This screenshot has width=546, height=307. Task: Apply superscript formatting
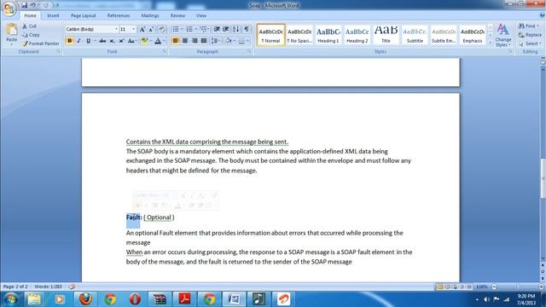point(121,41)
